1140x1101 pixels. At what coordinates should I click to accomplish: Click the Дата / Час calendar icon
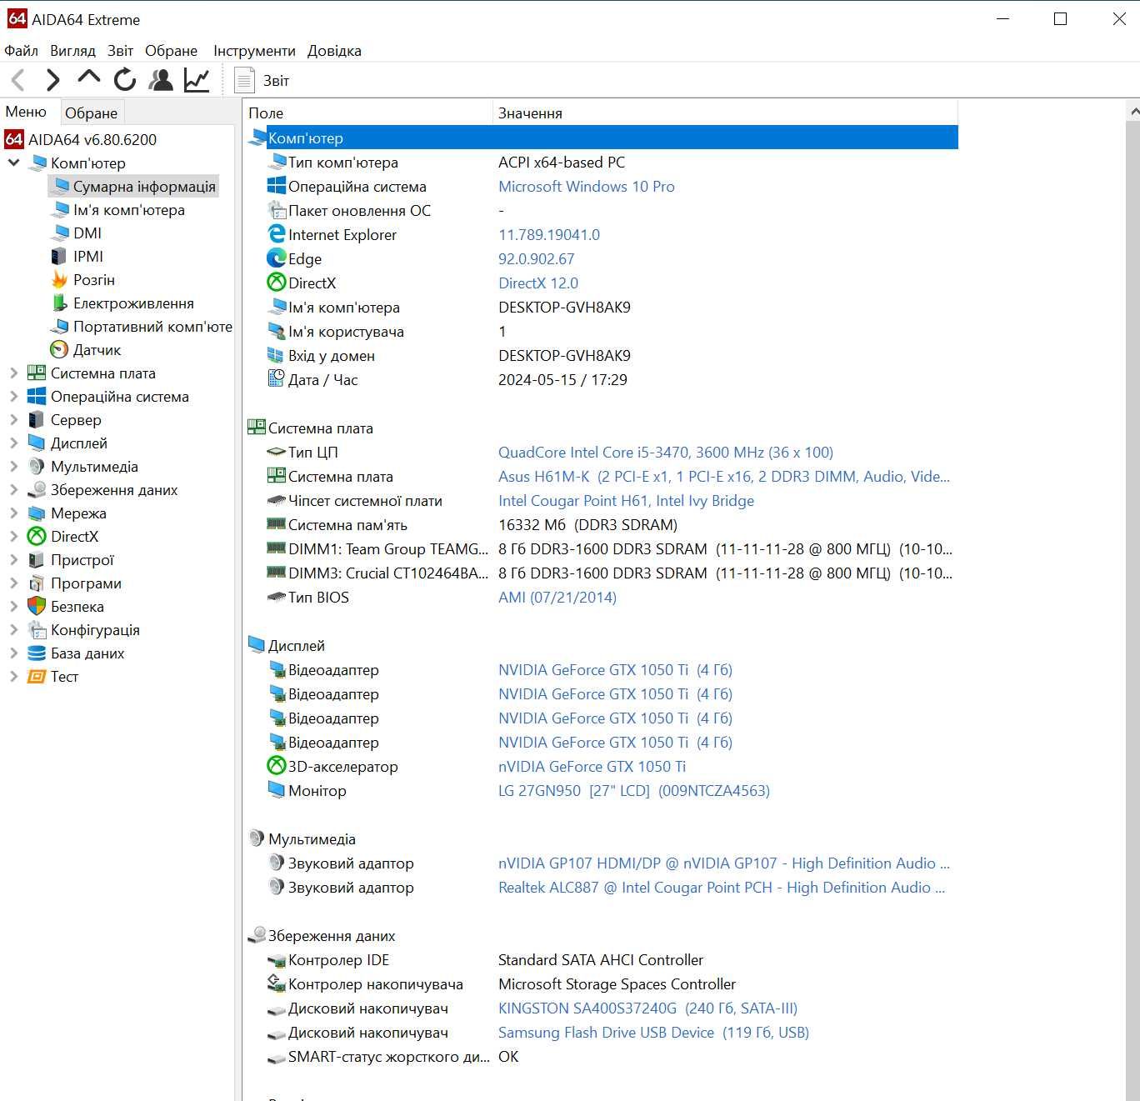276,379
